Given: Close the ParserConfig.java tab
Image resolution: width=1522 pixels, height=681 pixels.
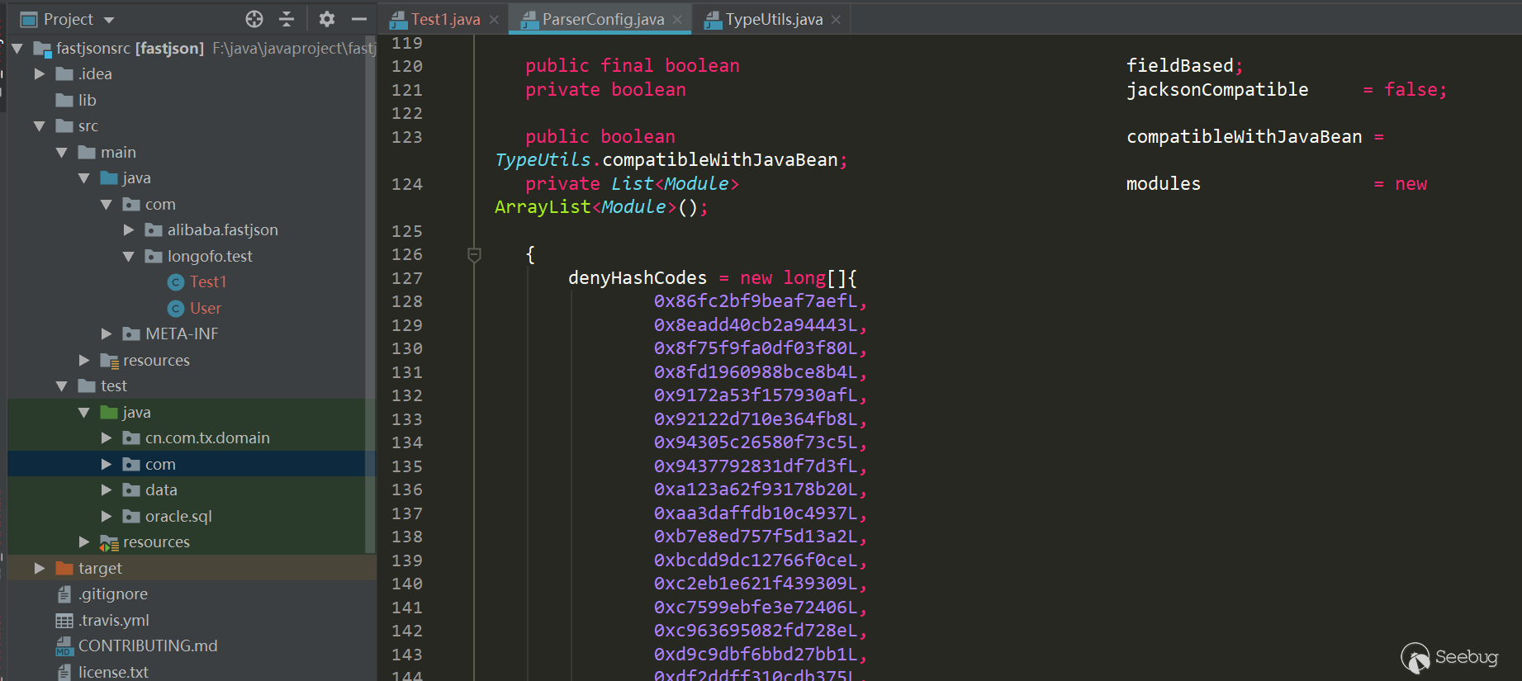Looking at the screenshot, I should [678, 20].
